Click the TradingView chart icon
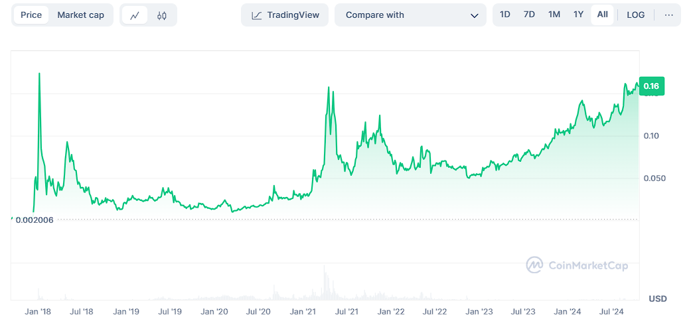This screenshot has height=331, width=693. coord(256,15)
